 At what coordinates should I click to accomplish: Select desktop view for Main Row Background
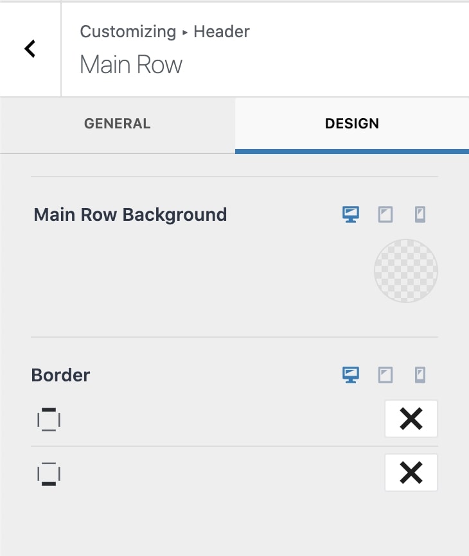(351, 214)
